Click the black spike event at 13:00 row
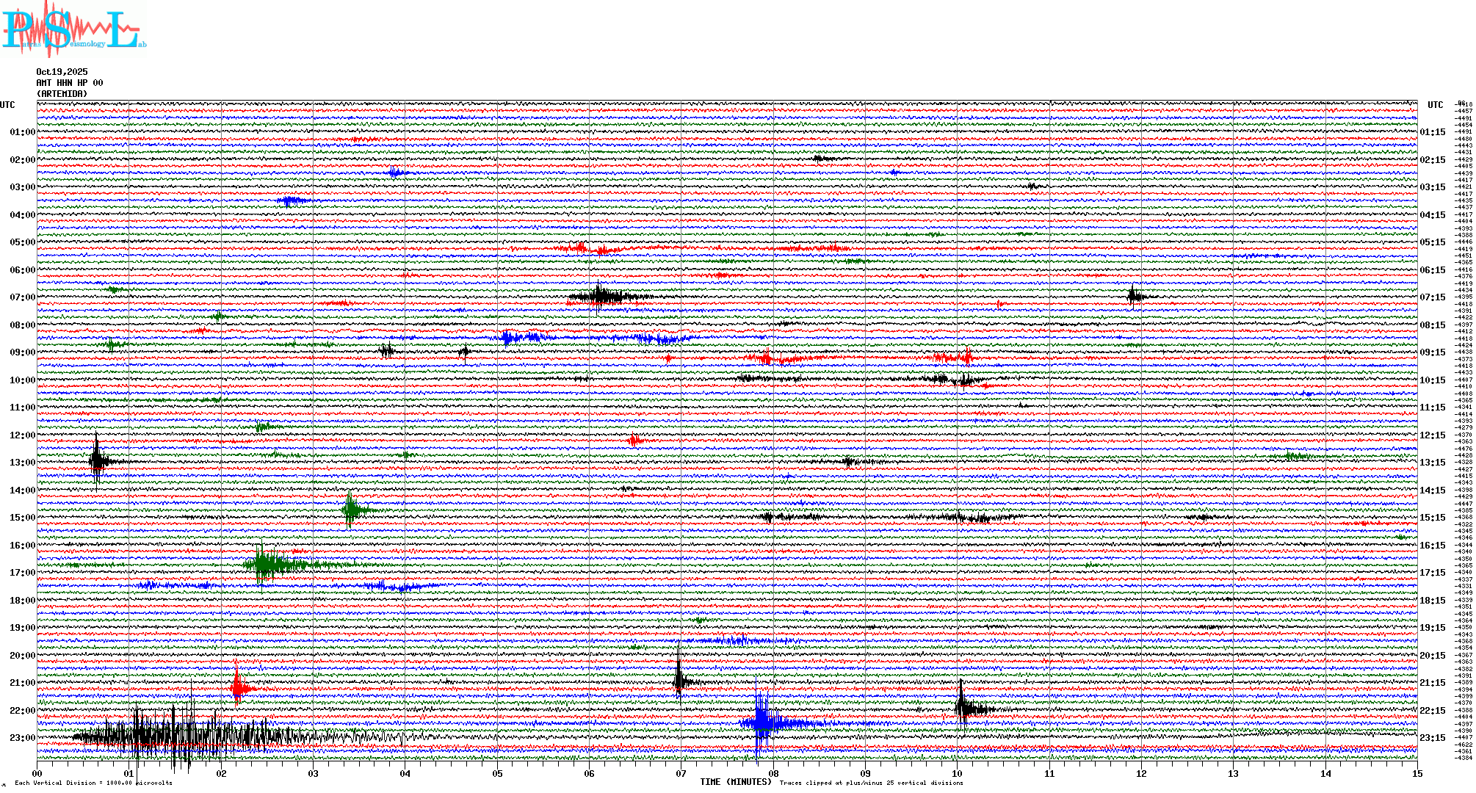 click(97, 461)
